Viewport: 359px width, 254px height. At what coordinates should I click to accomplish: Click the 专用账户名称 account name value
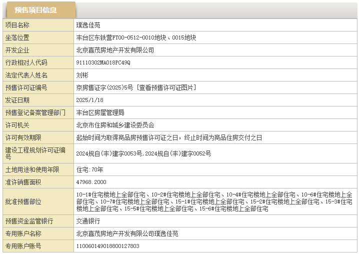pyautogui.click(x=127, y=233)
